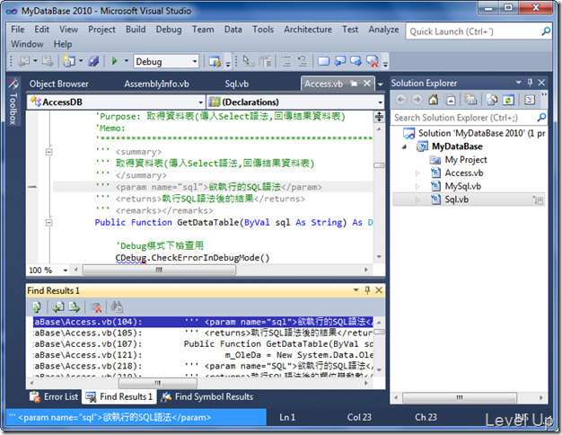Viewport: 562px width, 435px height.
Task: Click the Comment selection toolbar icon
Action: pyautogui.click(x=286, y=61)
